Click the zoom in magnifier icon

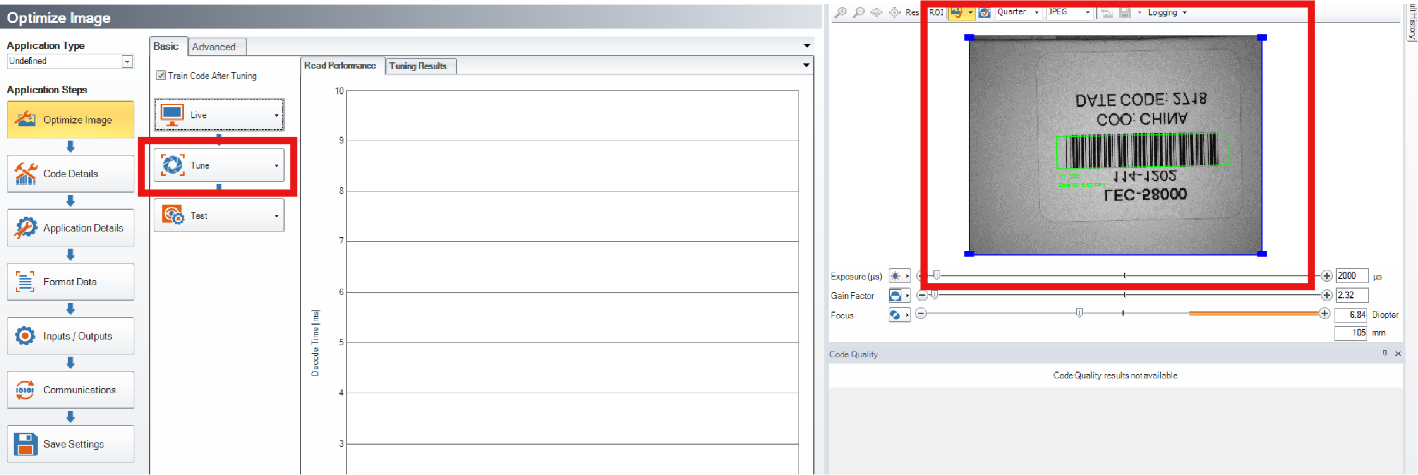coord(840,13)
